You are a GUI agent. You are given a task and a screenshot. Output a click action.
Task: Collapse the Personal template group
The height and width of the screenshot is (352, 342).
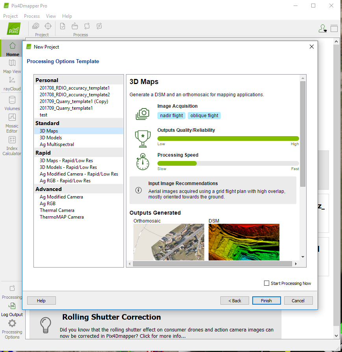(x=47, y=80)
